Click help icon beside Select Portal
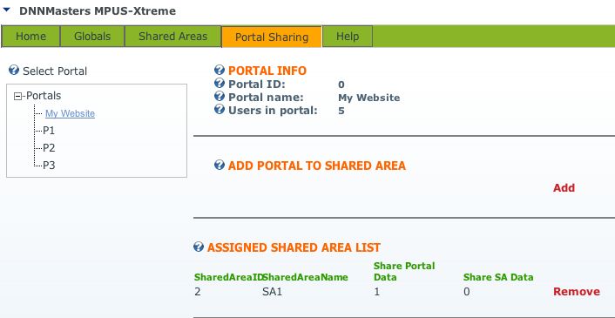 (x=14, y=71)
